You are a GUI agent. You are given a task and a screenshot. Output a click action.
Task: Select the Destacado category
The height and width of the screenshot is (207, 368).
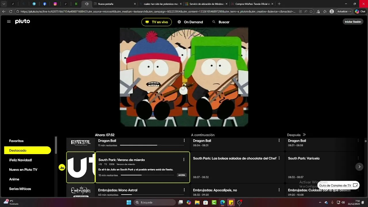click(27, 150)
